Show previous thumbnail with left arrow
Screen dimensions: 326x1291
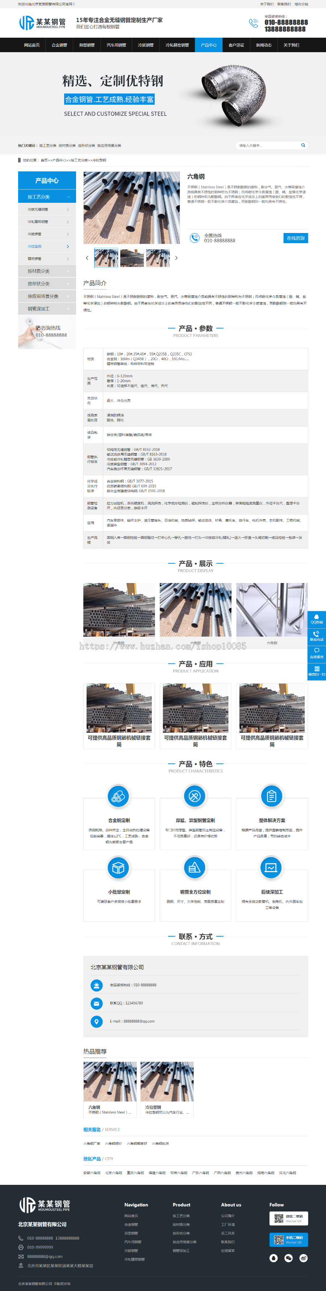[87, 258]
